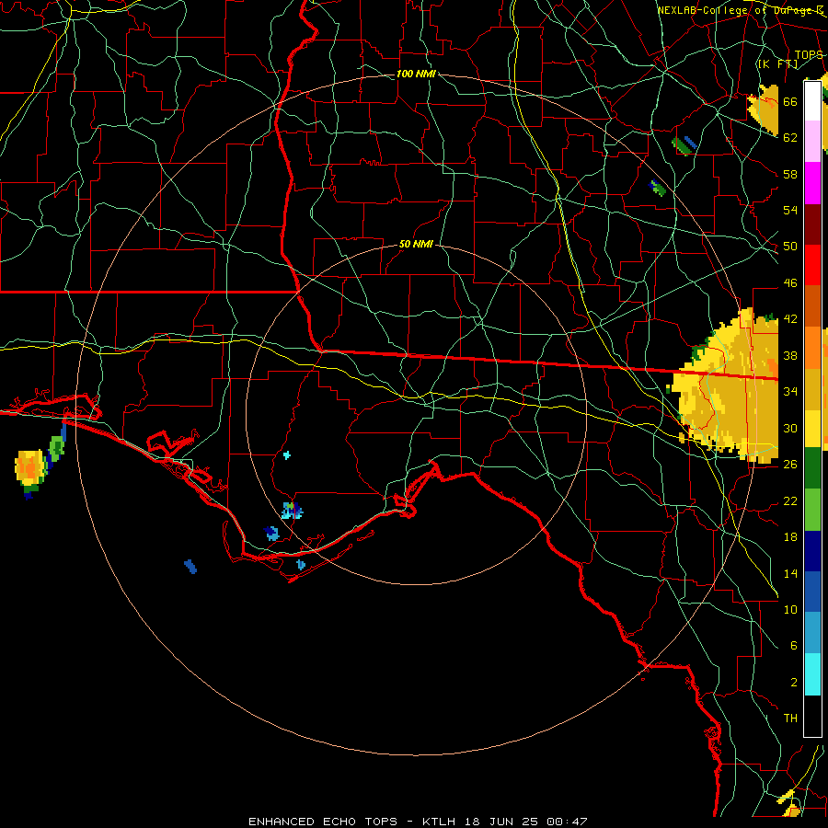Viewport: 828px width, 828px height.
Task: Click the "50" legend value
Action: pos(790,247)
